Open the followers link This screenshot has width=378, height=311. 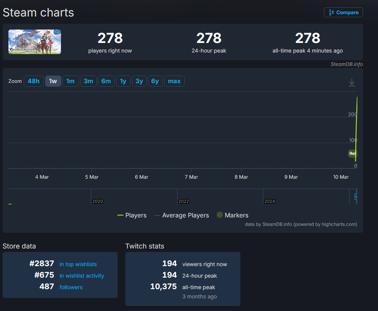click(x=71, y=287)
